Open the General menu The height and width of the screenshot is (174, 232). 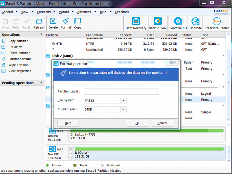pyautogui.click(x=7, y=12)
